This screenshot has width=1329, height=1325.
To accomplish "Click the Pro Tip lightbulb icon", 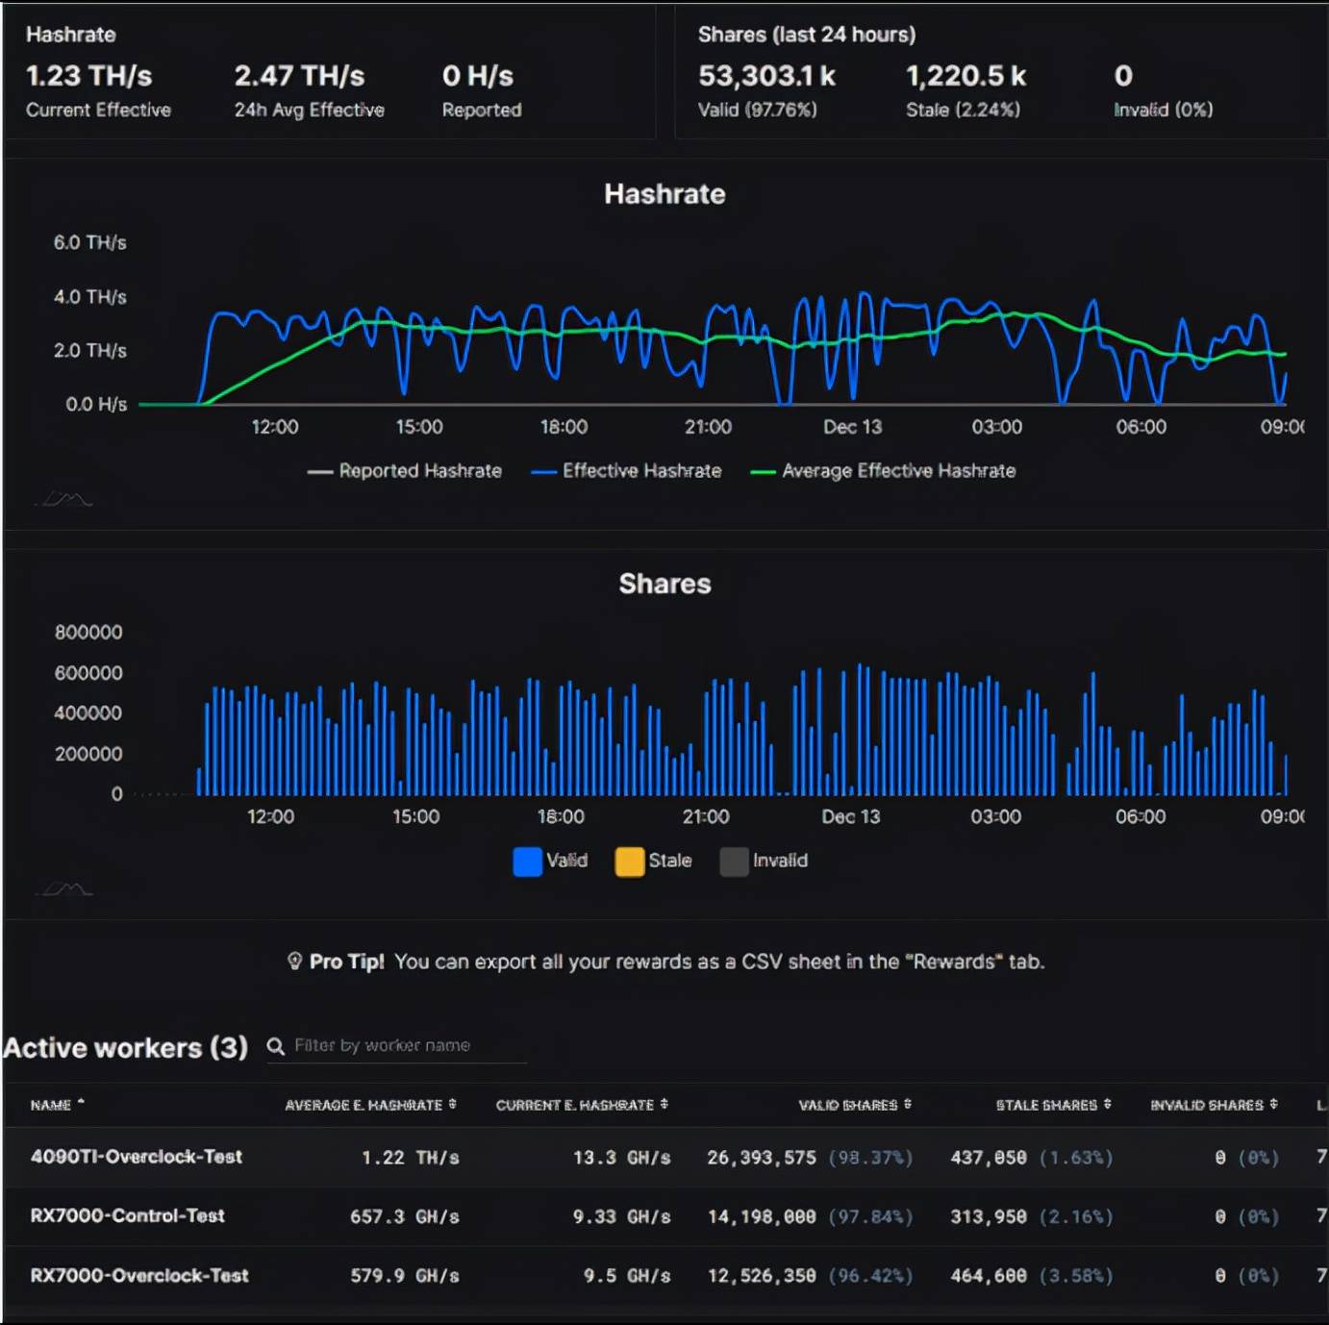I will 294,962.
